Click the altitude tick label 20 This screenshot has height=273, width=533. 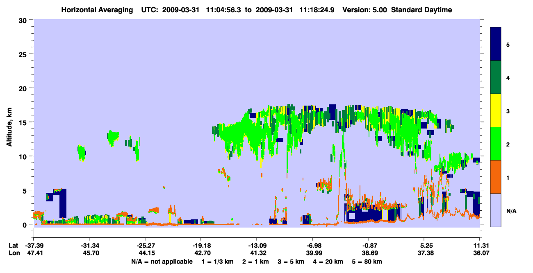tap(24, 88)
